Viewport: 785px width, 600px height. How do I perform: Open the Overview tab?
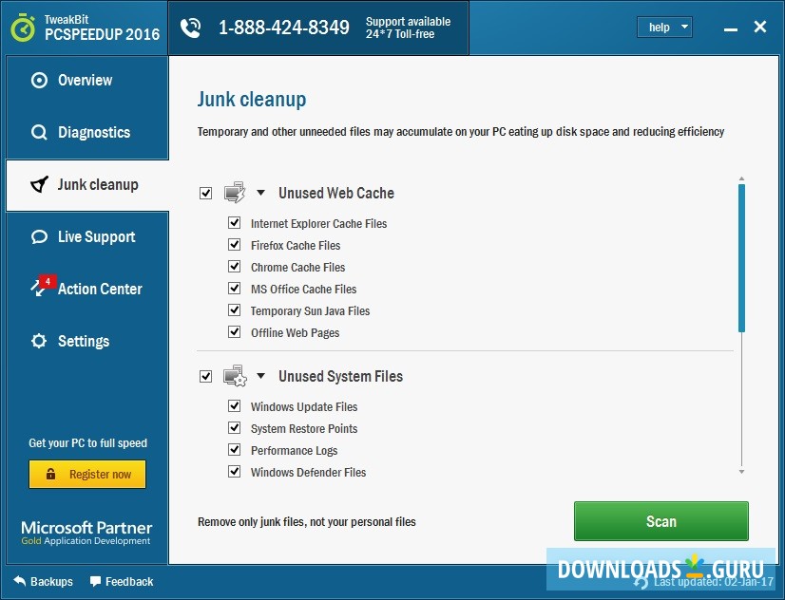pyautogui.click(x=87, y=81)
